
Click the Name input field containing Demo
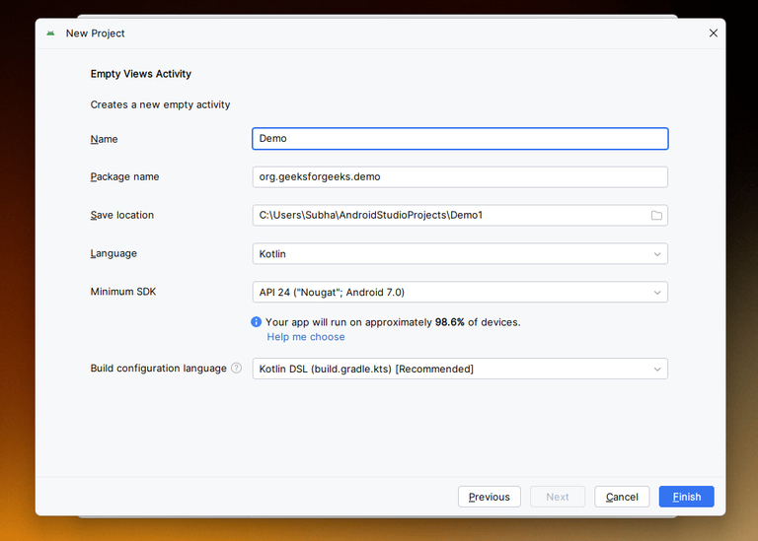pyautogui.click(x=460, y=139)
